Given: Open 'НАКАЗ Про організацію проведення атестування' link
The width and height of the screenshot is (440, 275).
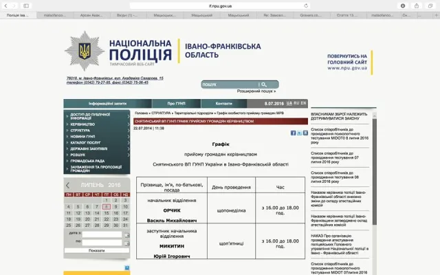Looking at the screenshot, I should pos(340,245).
